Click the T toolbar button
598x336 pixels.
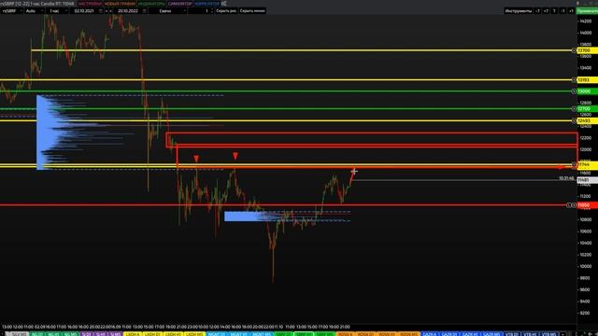(x=554, y=11)
